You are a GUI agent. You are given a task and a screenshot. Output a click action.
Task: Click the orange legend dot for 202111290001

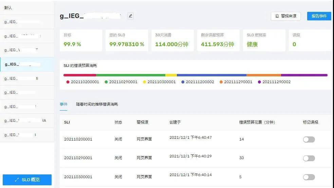(221, 82)
